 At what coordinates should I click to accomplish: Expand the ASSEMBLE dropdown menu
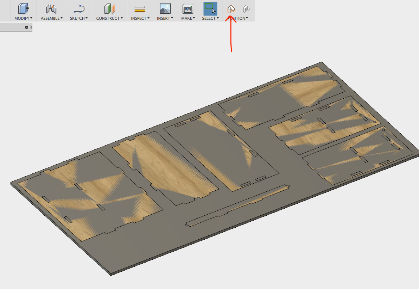51,18
